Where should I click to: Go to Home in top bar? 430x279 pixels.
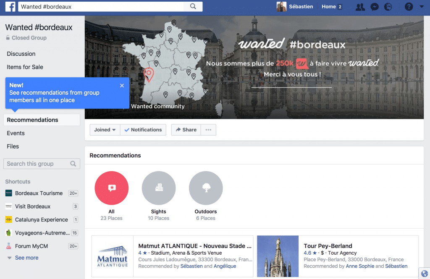[x=328, y=7]
